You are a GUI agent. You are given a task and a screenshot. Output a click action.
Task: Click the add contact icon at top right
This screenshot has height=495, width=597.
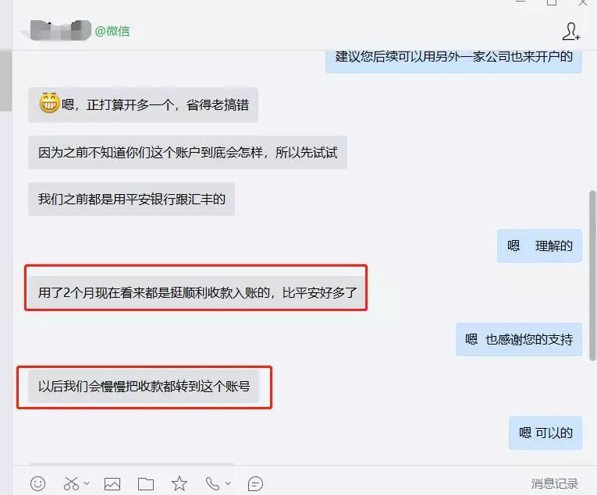(x=571, y=31)
